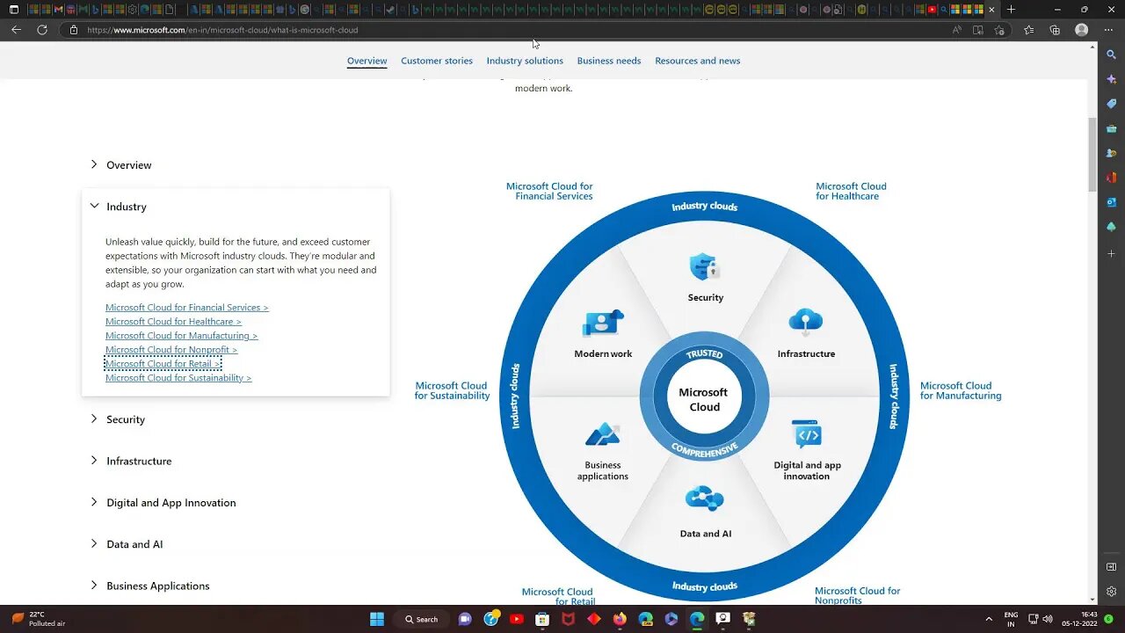
Task: Click the profile avatar icon
Action: coord(1082,30)
